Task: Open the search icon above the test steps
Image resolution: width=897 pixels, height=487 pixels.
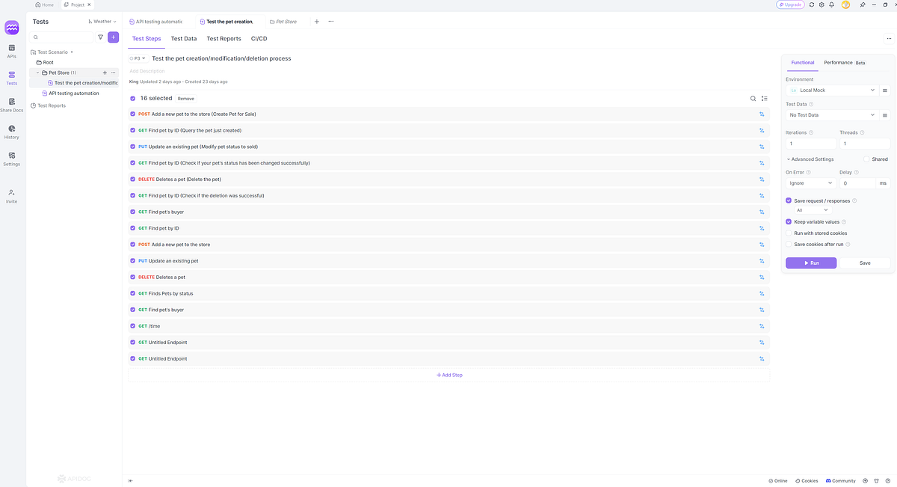Action: pos(753,98)
